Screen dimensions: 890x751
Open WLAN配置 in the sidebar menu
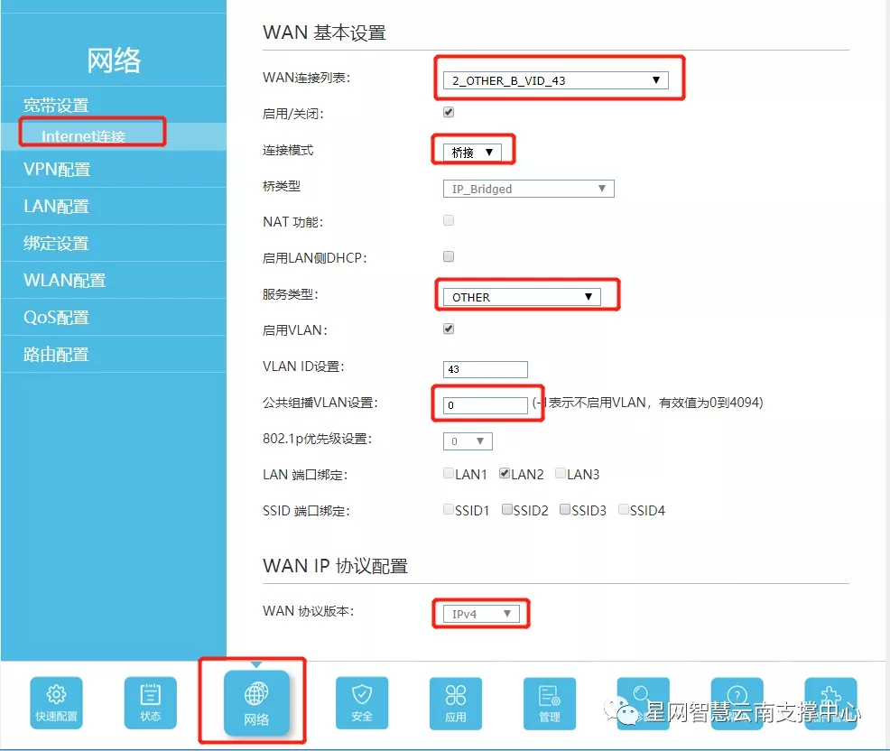pos(65,280)
